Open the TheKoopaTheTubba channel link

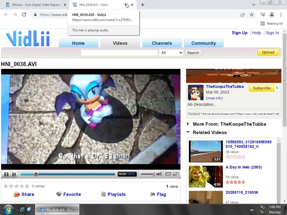[225, 87]
